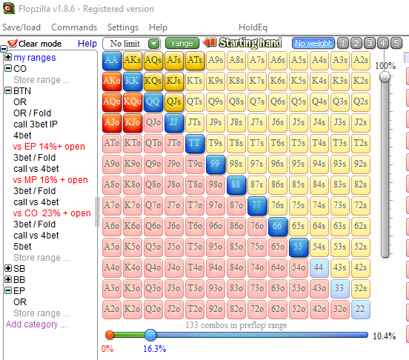
Task: Select vs CO 23% + open entry
Action: click(52, 213)
